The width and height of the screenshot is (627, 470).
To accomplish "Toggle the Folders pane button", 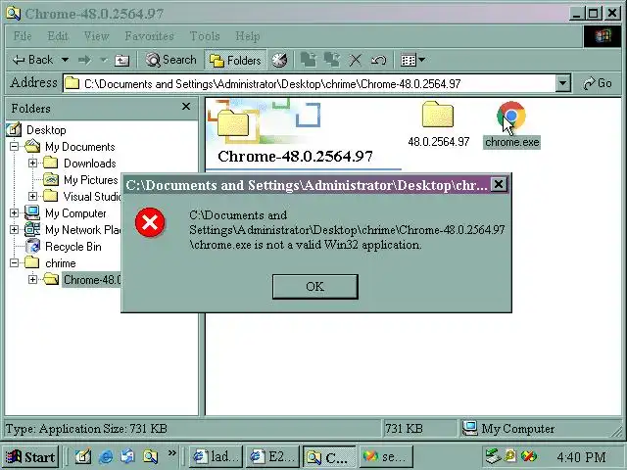I will pyautogui.click(x=235, y=61).
